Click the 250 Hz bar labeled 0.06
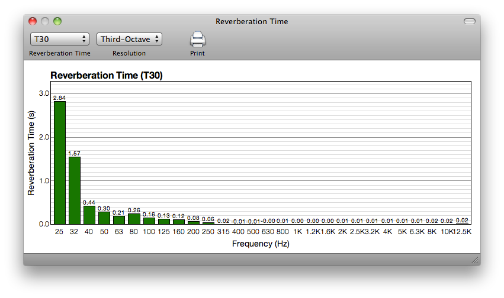 tap(208, 223)
